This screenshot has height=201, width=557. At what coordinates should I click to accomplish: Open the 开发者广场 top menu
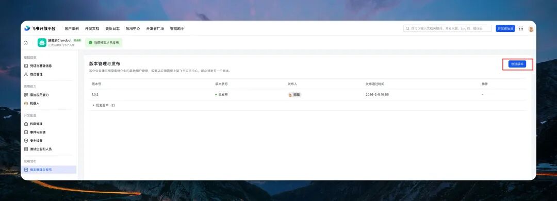click(155, 28)
